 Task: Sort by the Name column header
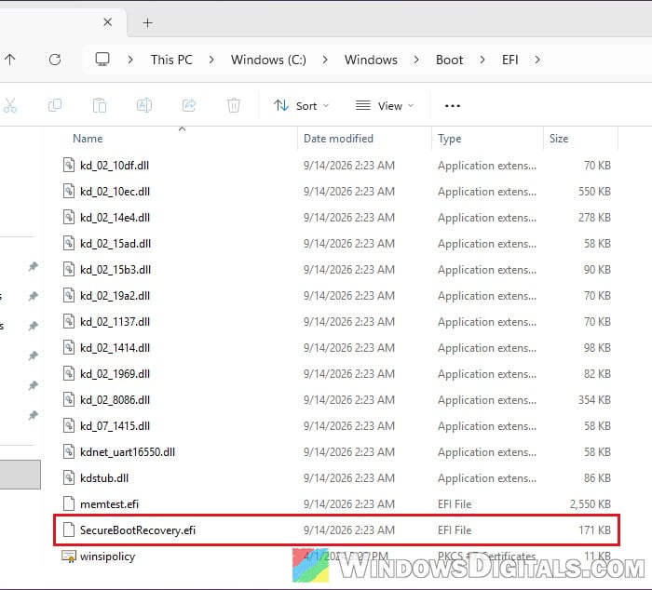[88, 139]
